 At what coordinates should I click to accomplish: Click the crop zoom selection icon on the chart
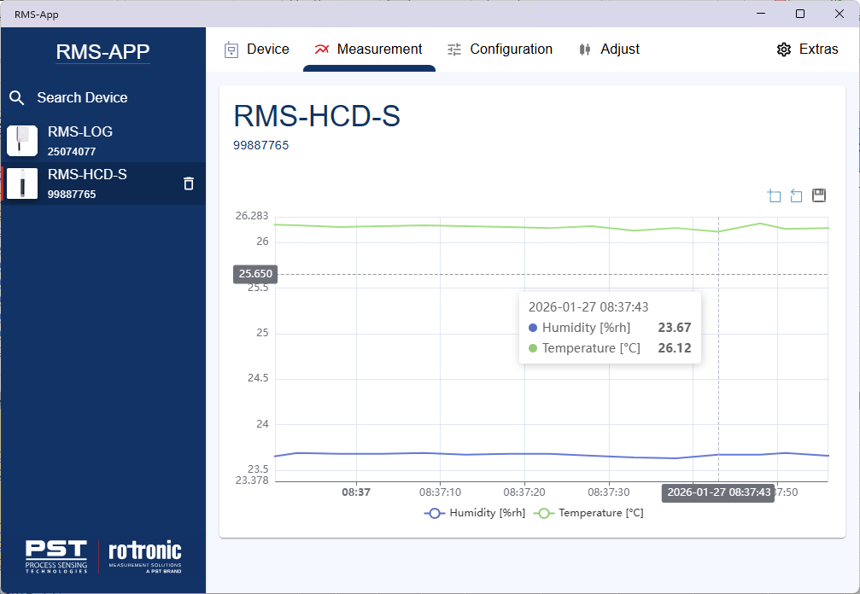(x=774, y=195)
